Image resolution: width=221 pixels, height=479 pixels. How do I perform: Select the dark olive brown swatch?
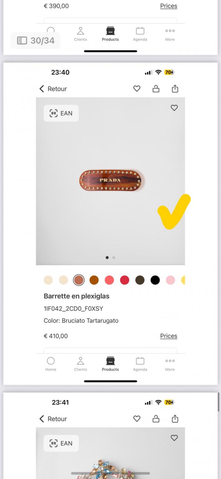point(140,280)
